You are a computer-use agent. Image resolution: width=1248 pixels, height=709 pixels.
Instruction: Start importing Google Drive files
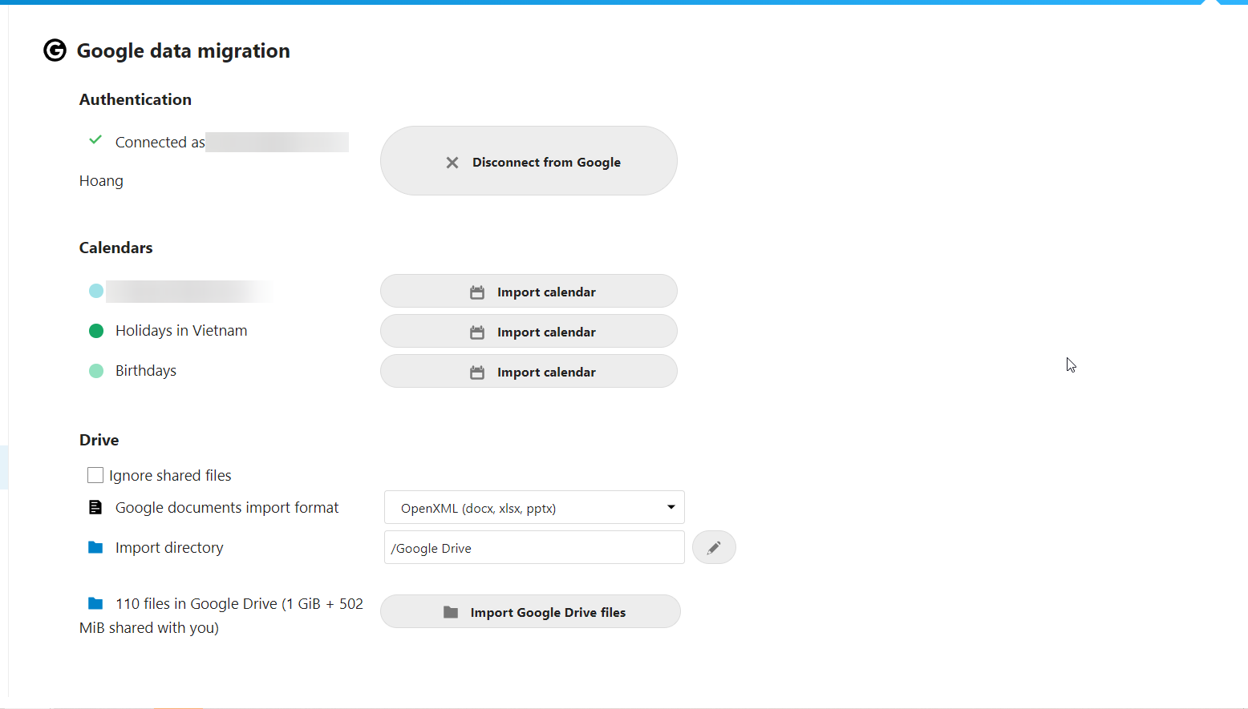pyautogui.click(x=530, y=612)
